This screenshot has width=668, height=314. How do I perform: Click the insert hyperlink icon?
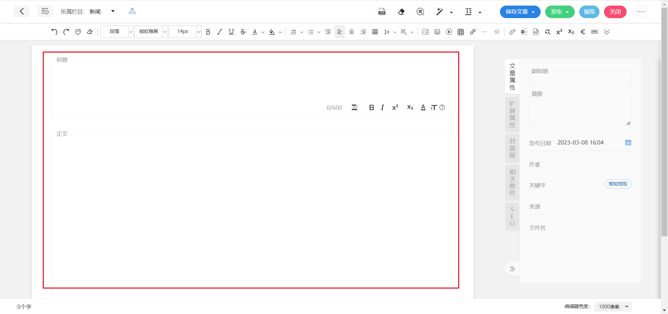pyautogui.click(x=472, y=32)
